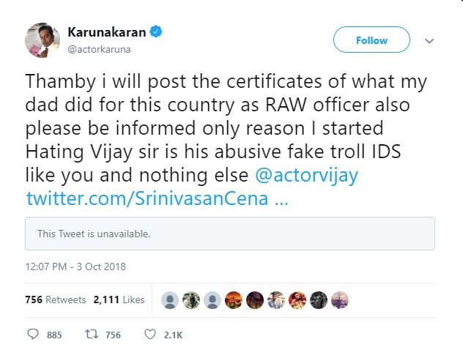Image resolution: width=463 pixels, height=350 pixels.
Task: View the 756 Retweets list
Action: pyautogui.click(x=56, y=299)
